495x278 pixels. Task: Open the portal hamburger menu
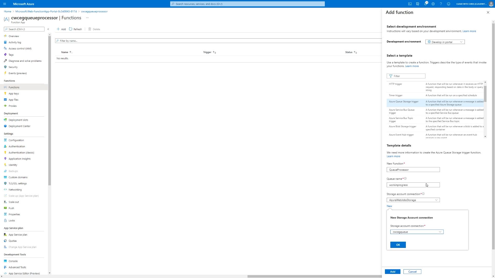coord(5,4)
